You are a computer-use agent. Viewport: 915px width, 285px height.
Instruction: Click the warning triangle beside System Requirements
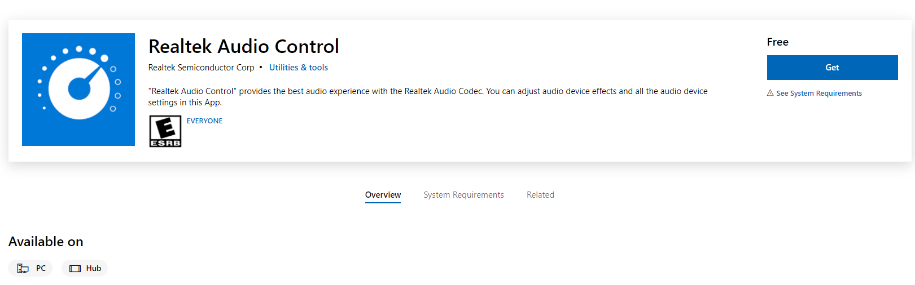[770, 93]
